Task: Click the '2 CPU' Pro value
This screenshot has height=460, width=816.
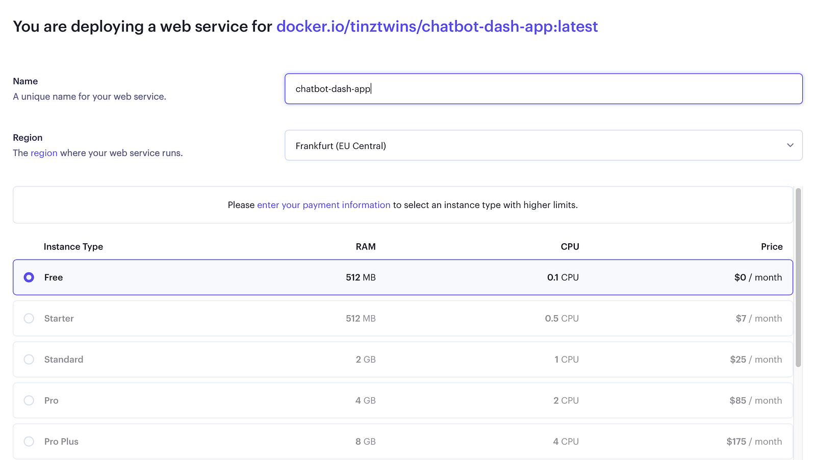Action: pos(566,400)
